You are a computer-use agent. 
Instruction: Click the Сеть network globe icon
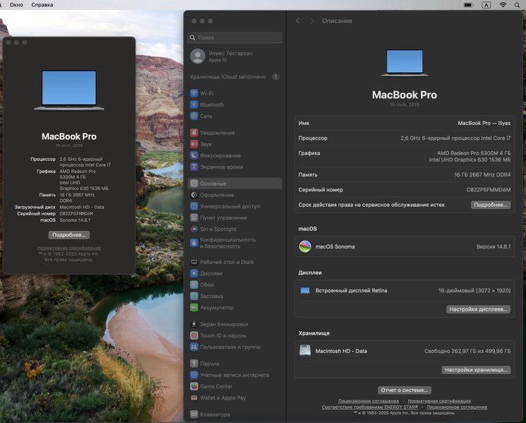coord(194,116)
